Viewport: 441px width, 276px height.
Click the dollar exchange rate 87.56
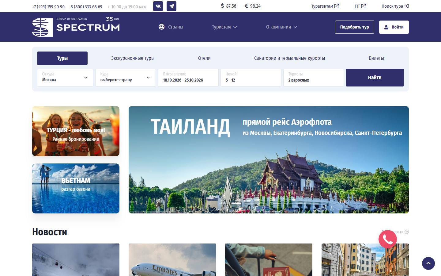[x=228, y=6]
